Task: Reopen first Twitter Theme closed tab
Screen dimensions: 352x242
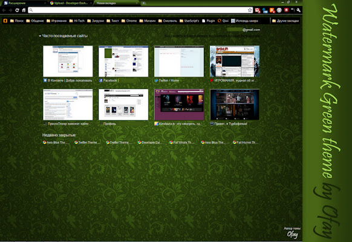Action: point(87,142)
